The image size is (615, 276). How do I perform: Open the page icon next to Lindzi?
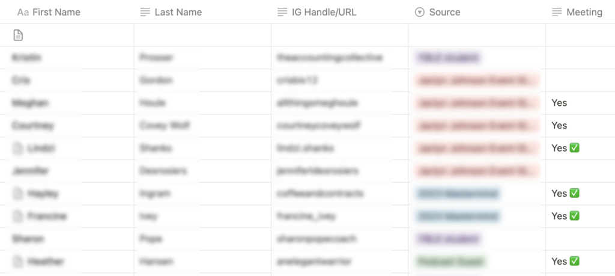19,148
